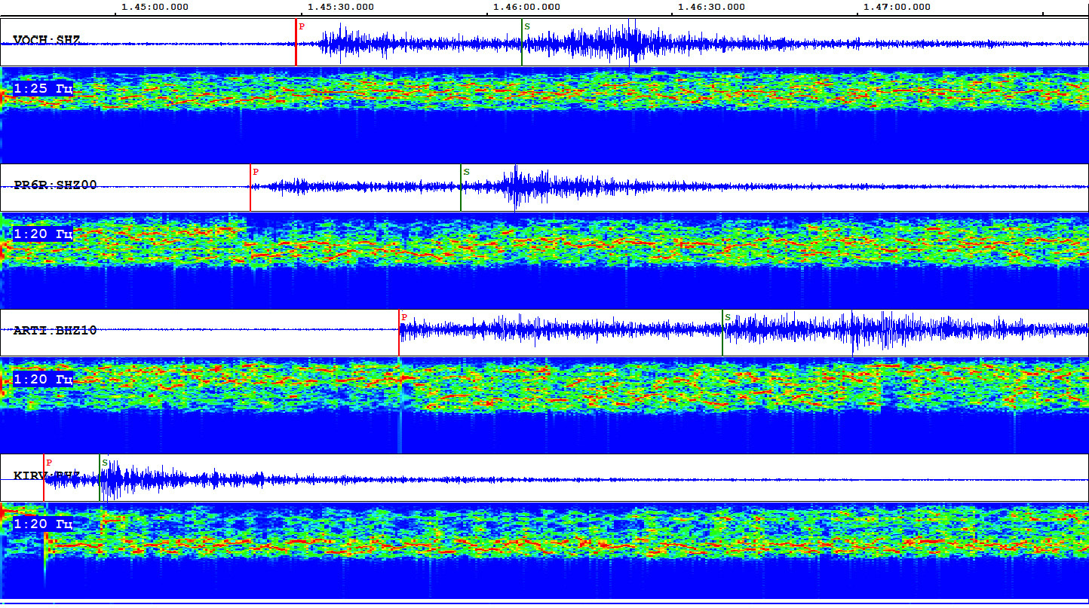Select the VOCH:SHZ station label
This screenshot has height=608, width=1089.
(x=47, y=40)
